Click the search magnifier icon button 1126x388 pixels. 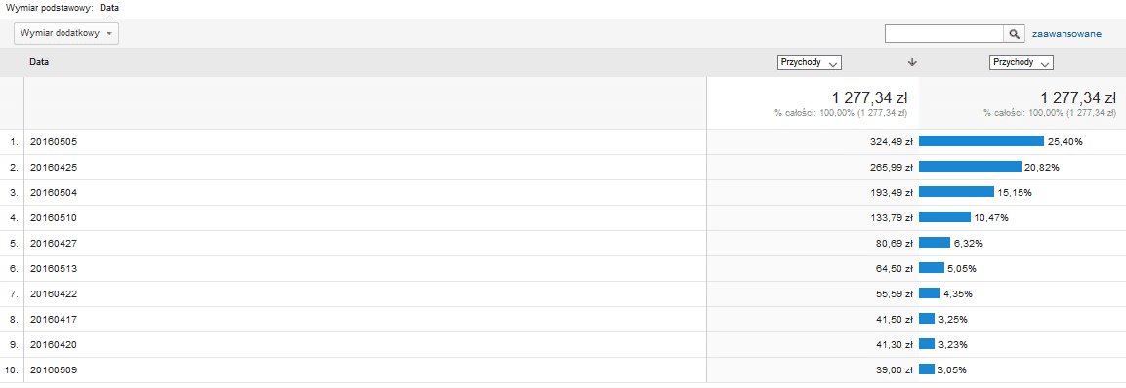point(1014,34)
